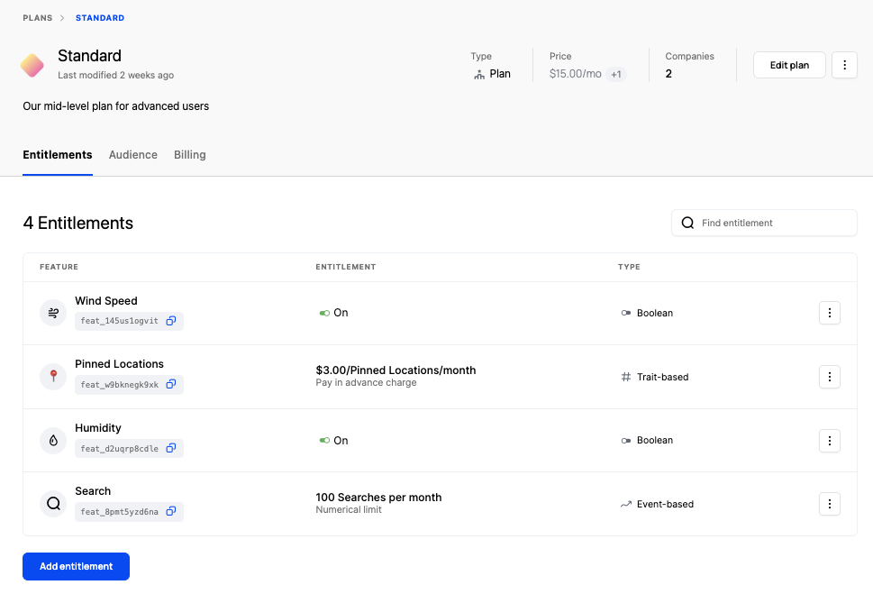873x594 pixels.
Task: Open Pinned Locations row actions menu
Action: [x=829, y=377]
